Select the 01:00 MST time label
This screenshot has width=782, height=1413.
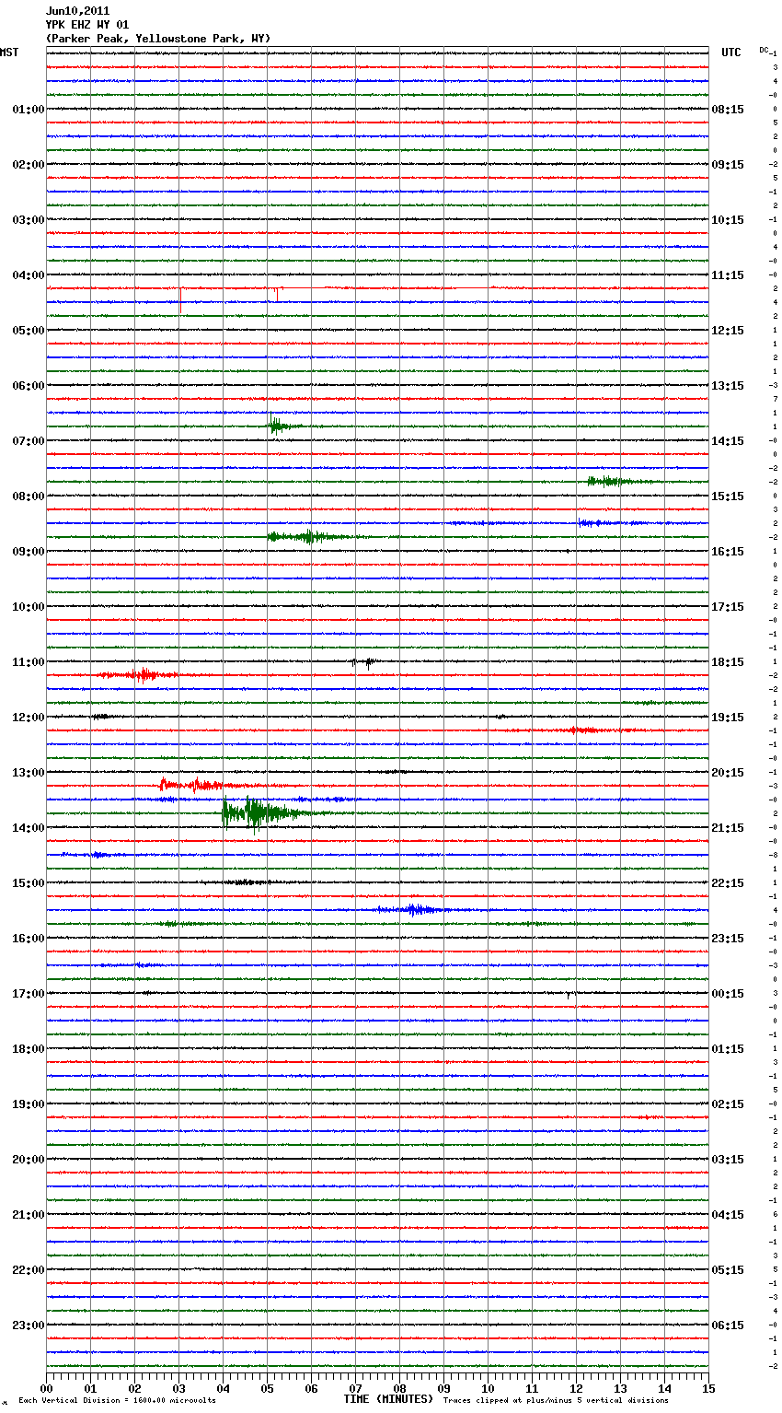coord(29,110)
